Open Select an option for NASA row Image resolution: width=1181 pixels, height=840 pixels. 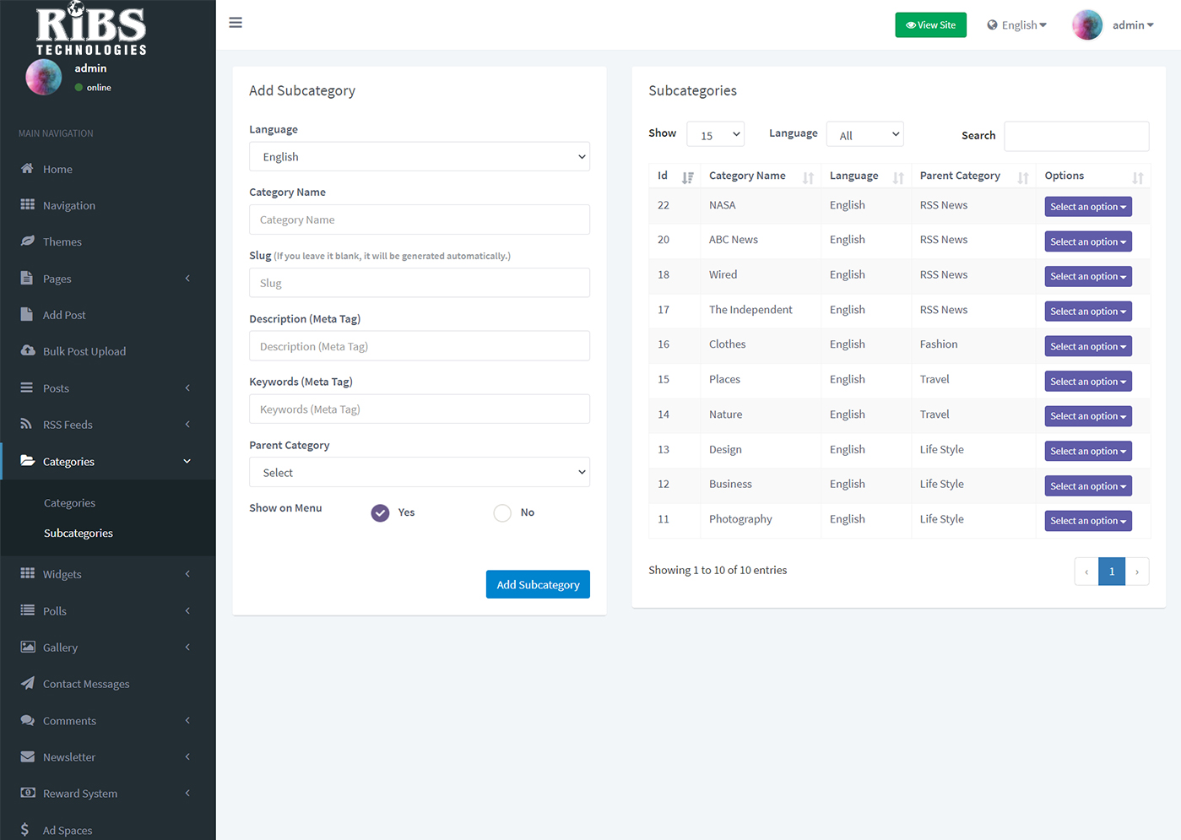[1087, 207]
